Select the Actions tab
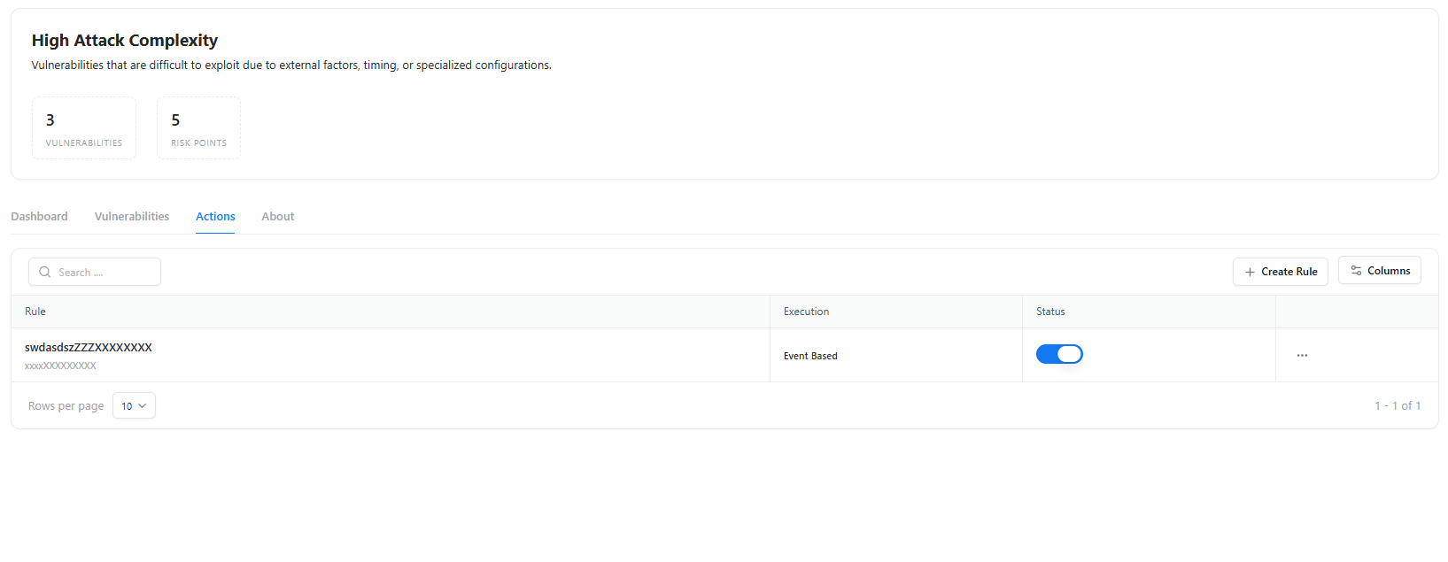The height and width of the screenshot is (562, 1448). (215, 216)
